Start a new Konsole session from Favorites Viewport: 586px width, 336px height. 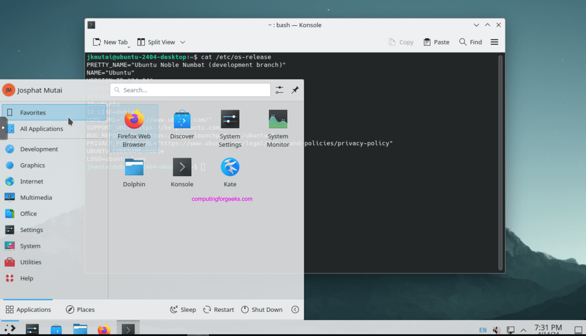(182, 167)
